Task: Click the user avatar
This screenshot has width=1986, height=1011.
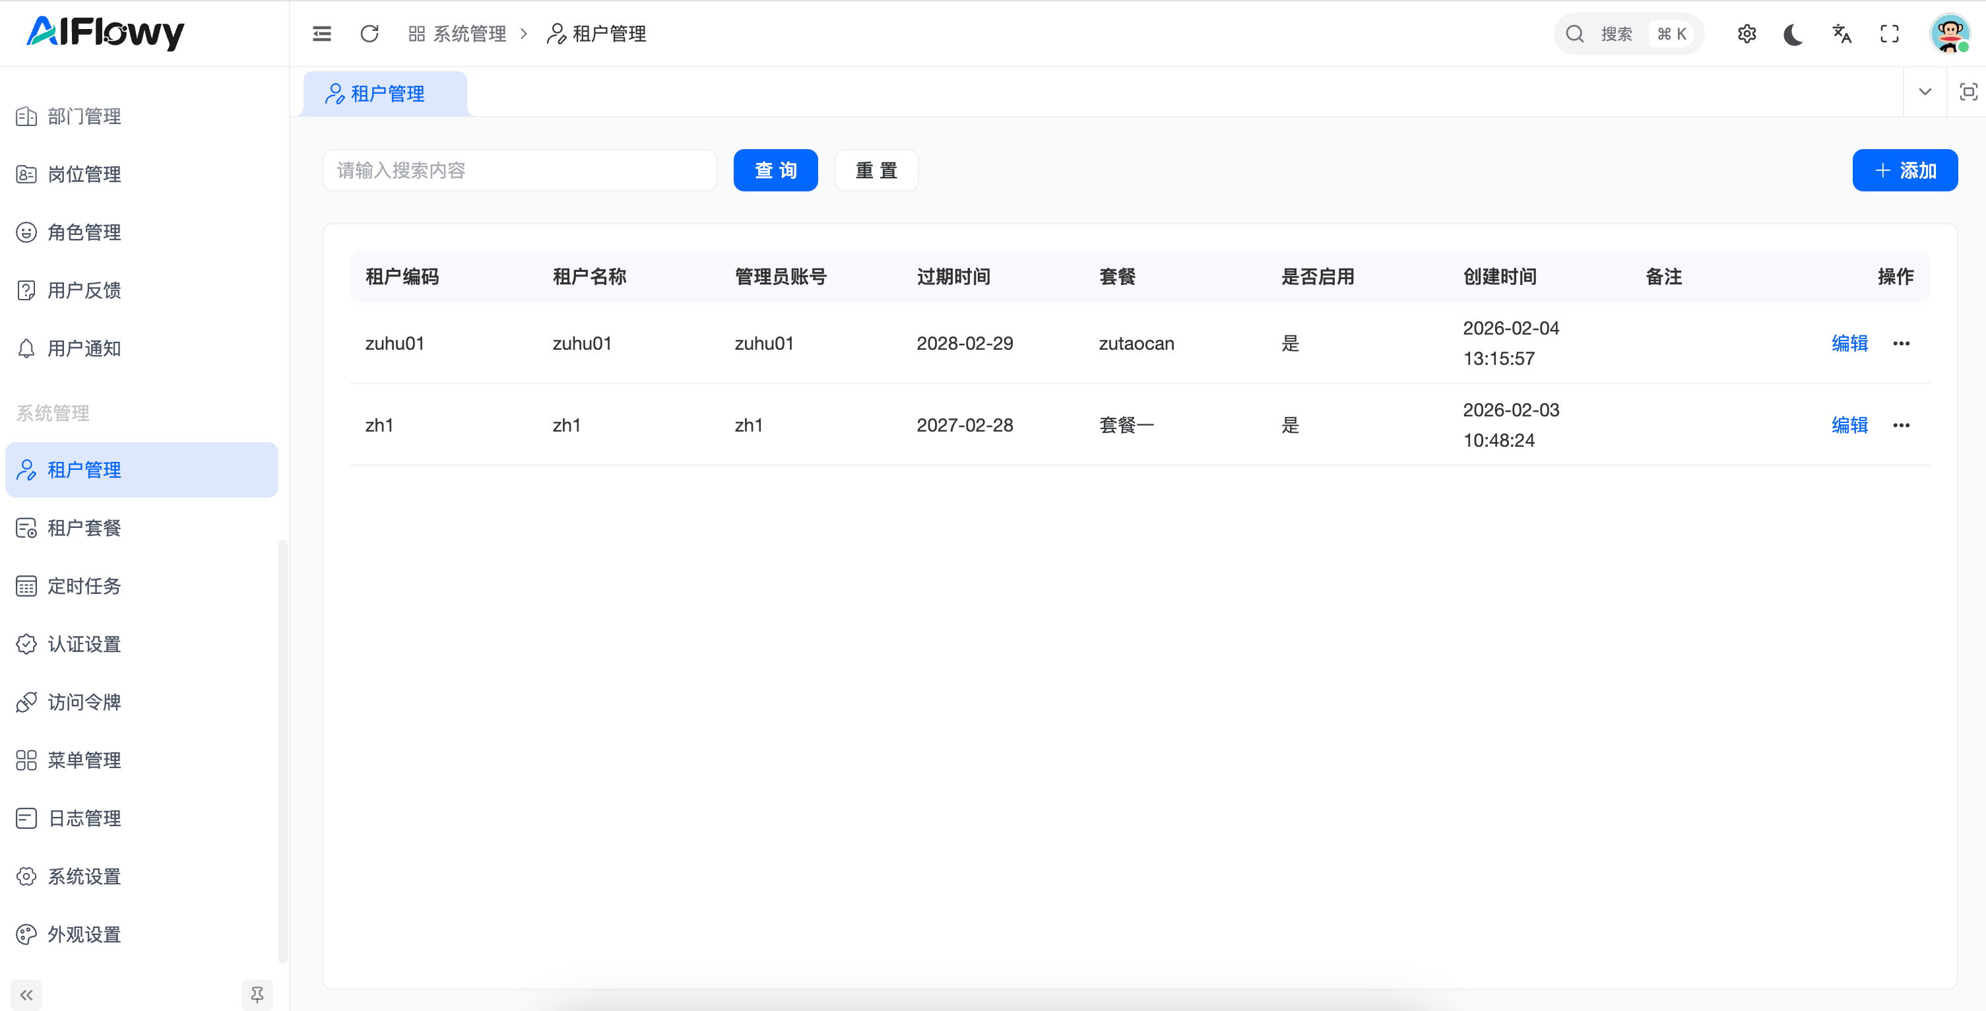Action: click(x=1949, y=34)
